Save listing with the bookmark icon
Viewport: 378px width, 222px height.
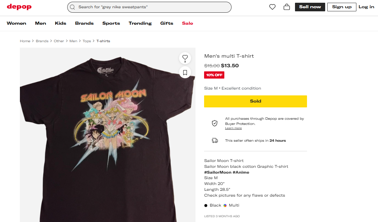(x=185, y=72)
